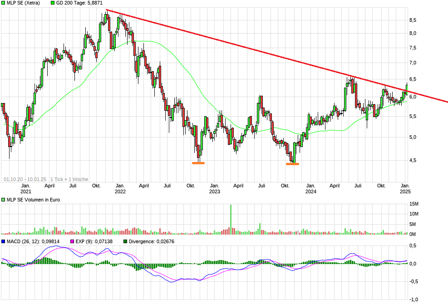Viewport: 448px width, 304px height.
Task: Toggle the MACD indicator display
Action: click(4, 241)
